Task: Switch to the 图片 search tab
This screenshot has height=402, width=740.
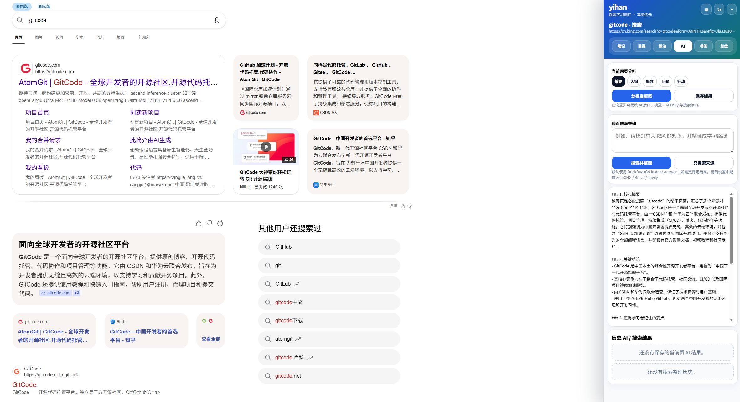Action: [39, 37]
